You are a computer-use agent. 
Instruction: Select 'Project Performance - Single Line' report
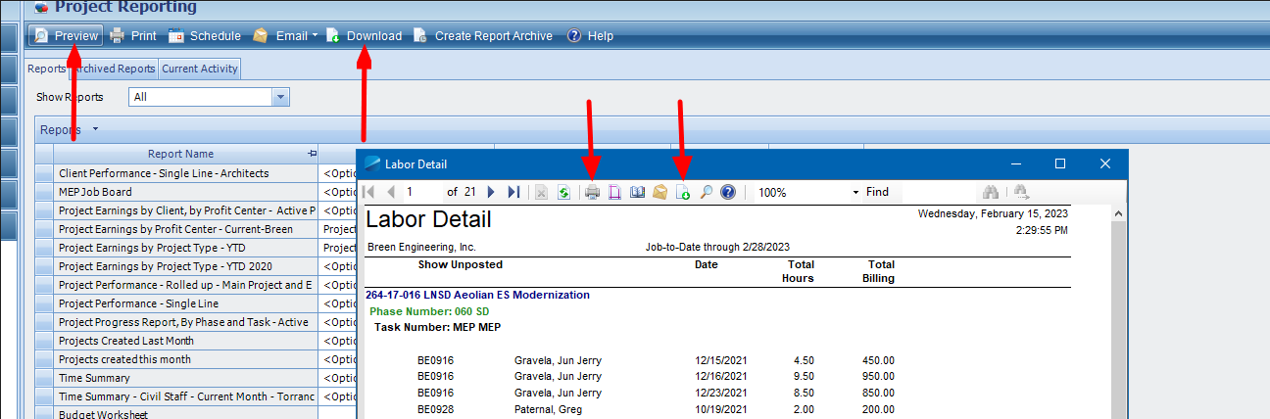pos(186,303)
